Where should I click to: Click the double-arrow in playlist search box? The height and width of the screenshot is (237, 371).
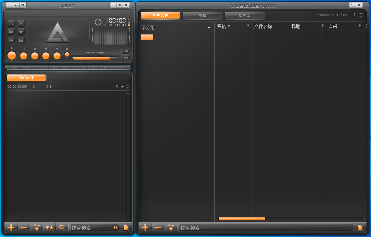115,228
